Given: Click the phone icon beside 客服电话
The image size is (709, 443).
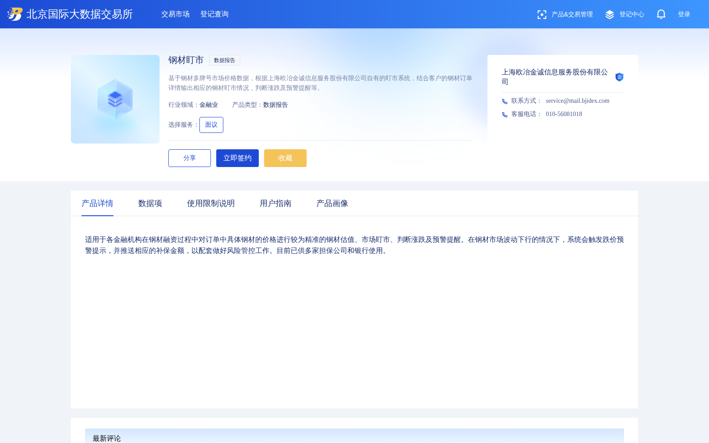Looking at the screenshot, I should click(x=505, y=114).
